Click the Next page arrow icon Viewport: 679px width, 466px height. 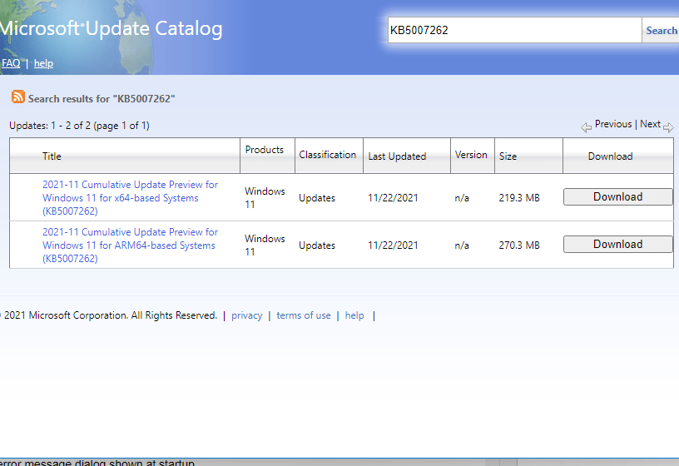click(668, 127)
